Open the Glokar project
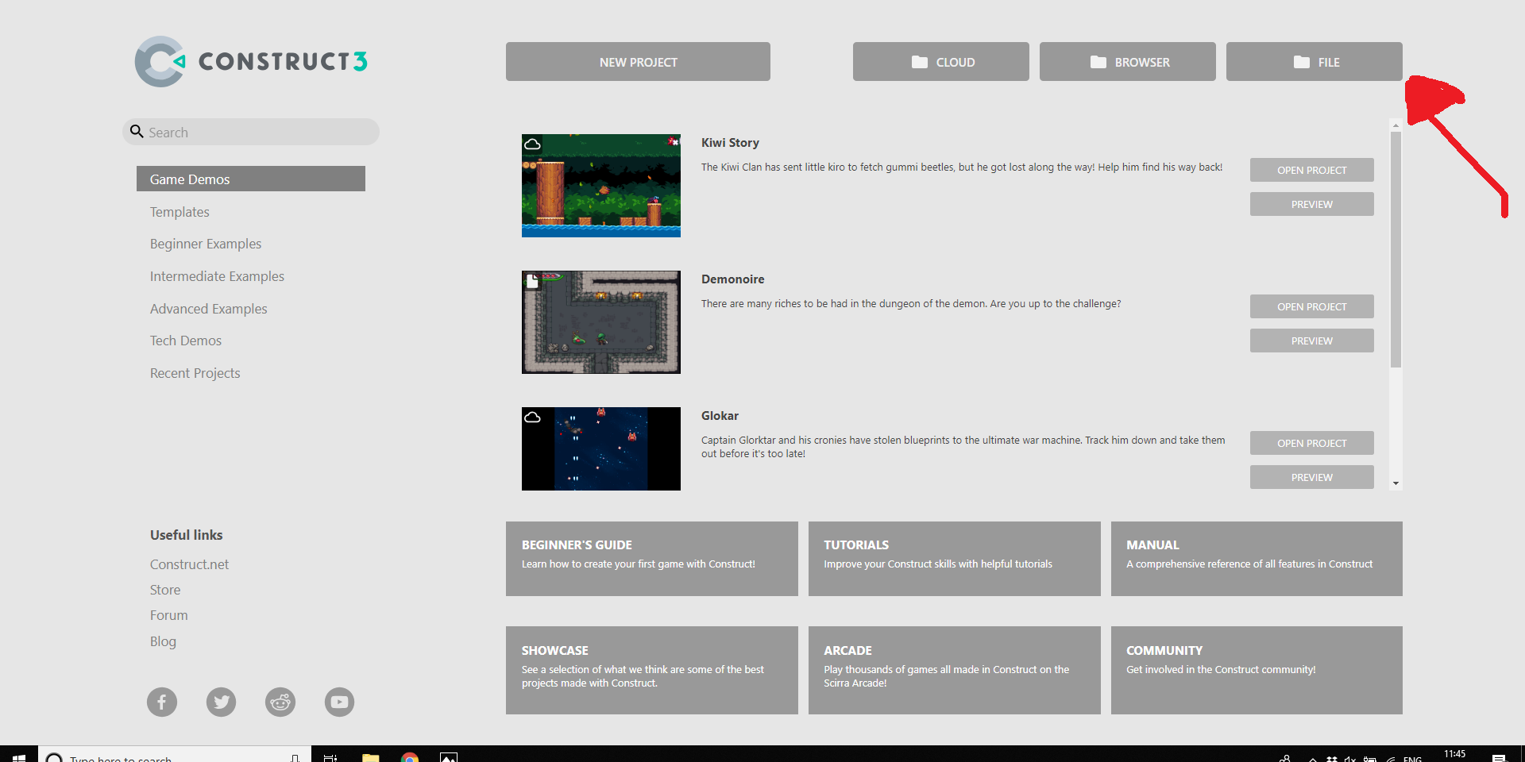 tap(1312, 443)
